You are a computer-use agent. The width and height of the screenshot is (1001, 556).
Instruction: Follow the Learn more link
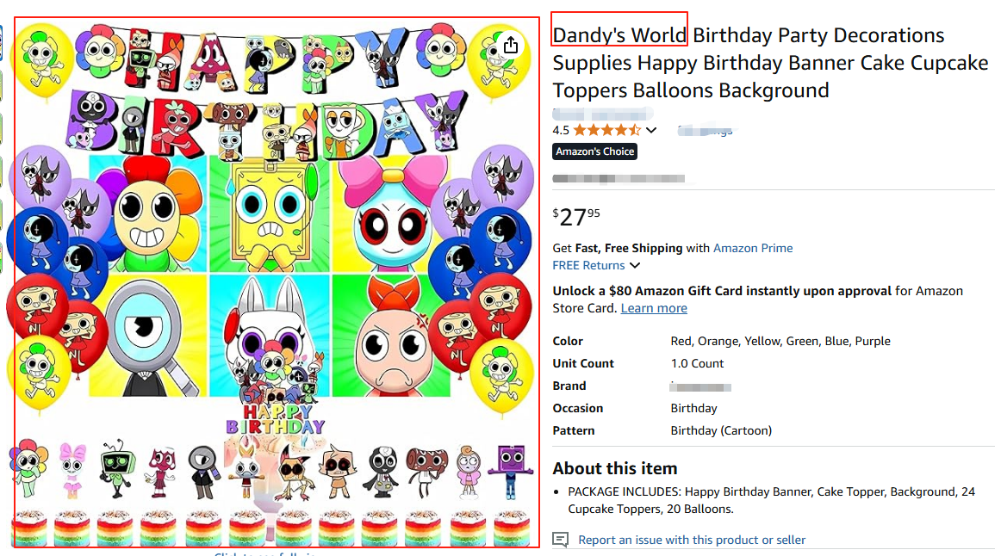pyautogui.click(x=654, y=308)
